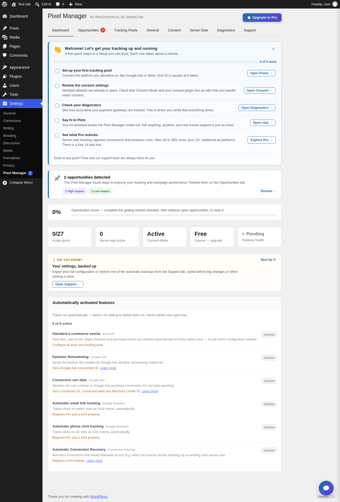The width and height of the screenshot is (340, 502).
Task: Click the New plus icon in admin bar
Action: point(71,4)
